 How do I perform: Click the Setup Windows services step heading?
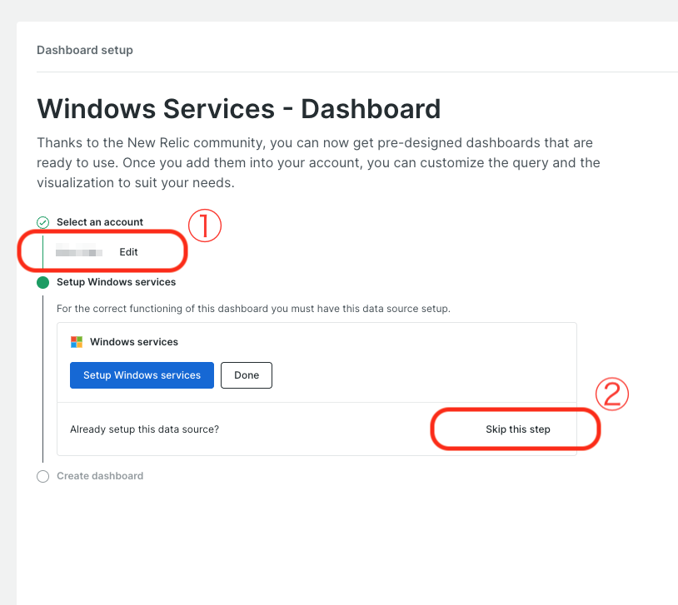(117, 282)
